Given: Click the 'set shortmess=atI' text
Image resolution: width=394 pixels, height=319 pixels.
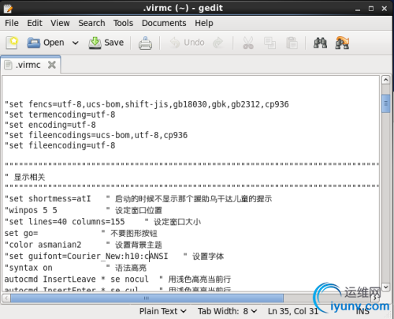Looking at the screenshot, I should [x=48, y=199].
